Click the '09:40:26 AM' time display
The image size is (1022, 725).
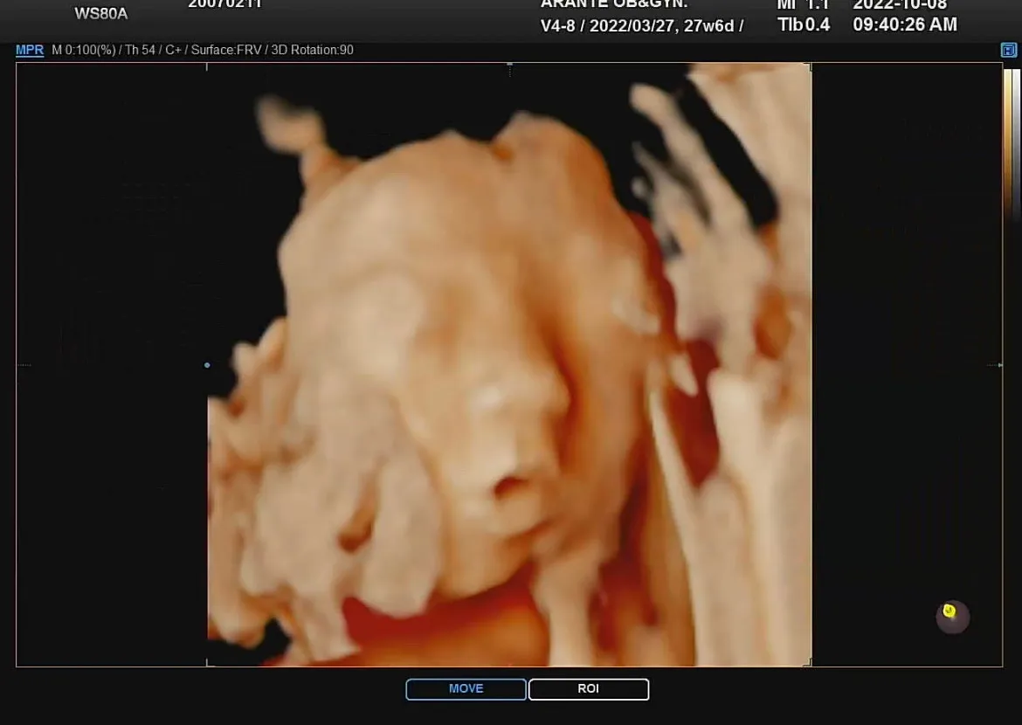[x=905, y=24]
